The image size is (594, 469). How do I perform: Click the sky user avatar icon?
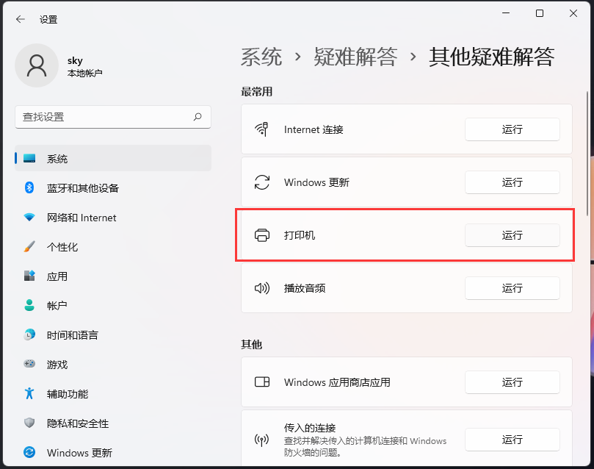tap(37, 65)
